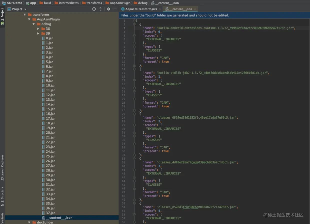Collapse the transforms folder
The height and width of the screenshot is (224, 310).
[x=24, y=14]
